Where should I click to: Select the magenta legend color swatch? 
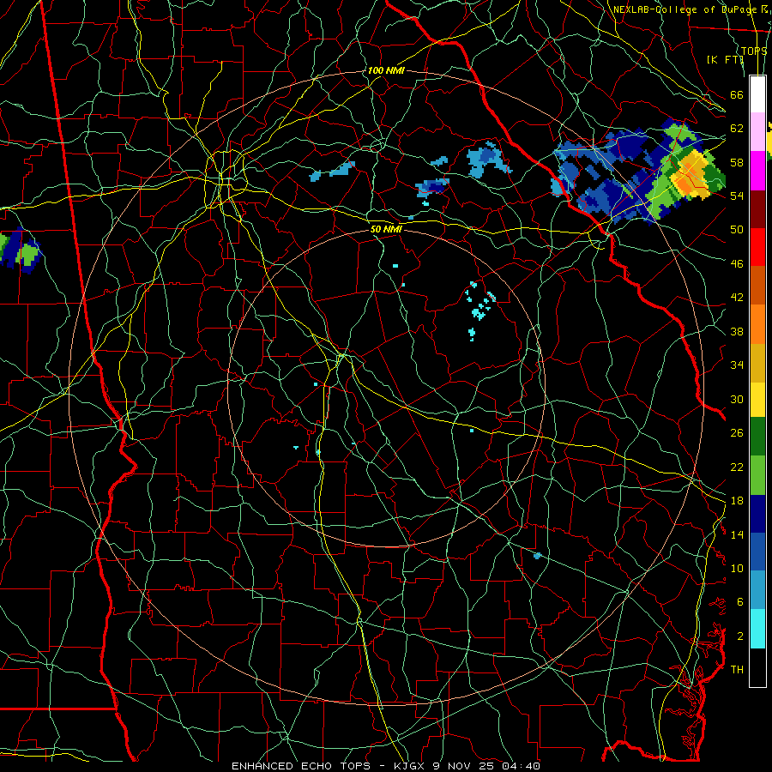point(757,171)
